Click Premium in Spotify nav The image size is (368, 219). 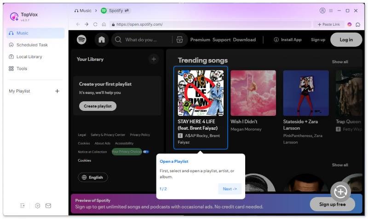[x=200, y=40]
